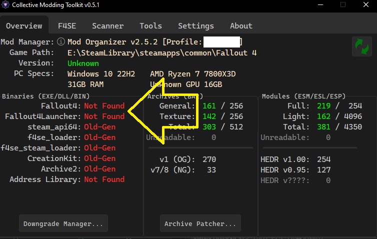Click the green Unknown version value
This screenshot has width=377, height=239.
coord(83,63)
